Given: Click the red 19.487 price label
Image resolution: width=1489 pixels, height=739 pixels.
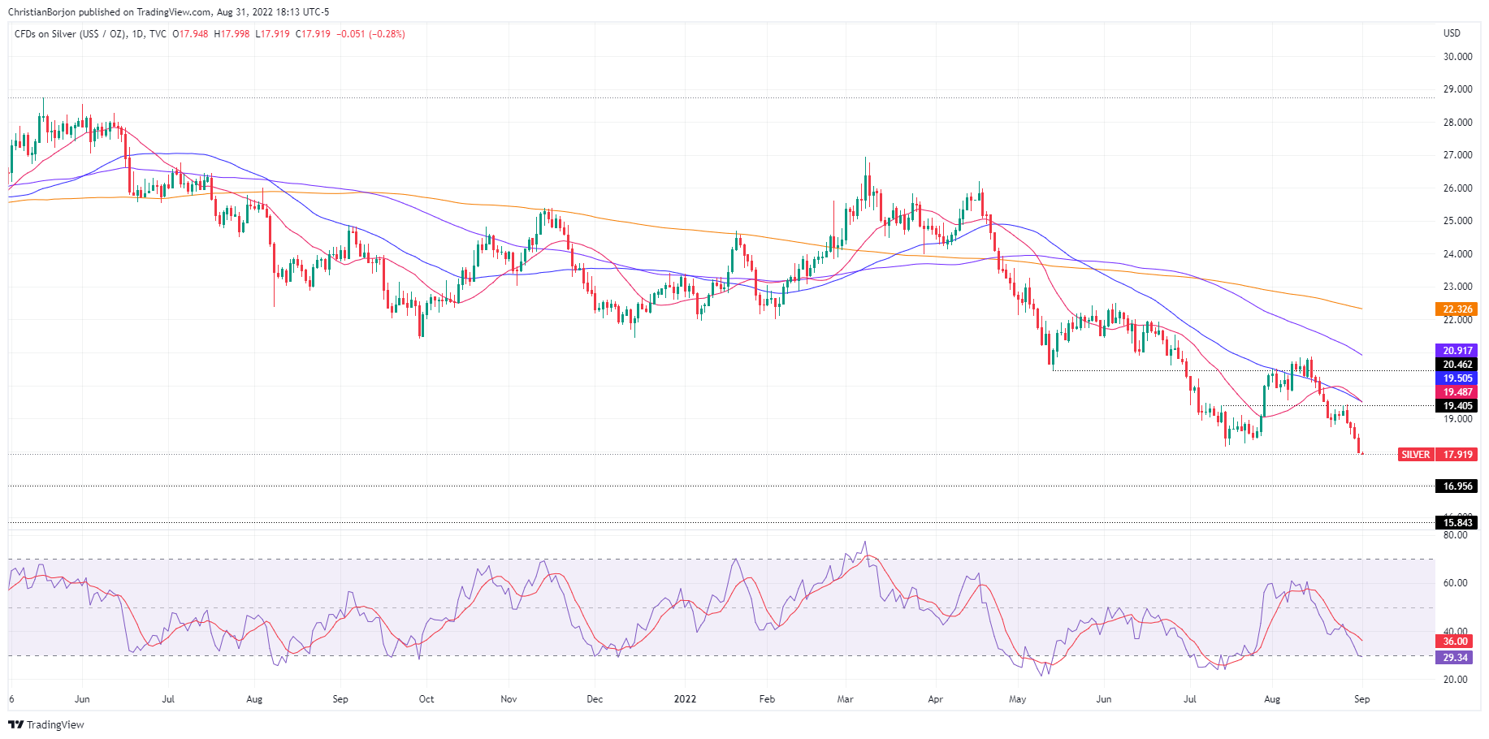Looking at the screenshot, I should (x=1457, y=392).
